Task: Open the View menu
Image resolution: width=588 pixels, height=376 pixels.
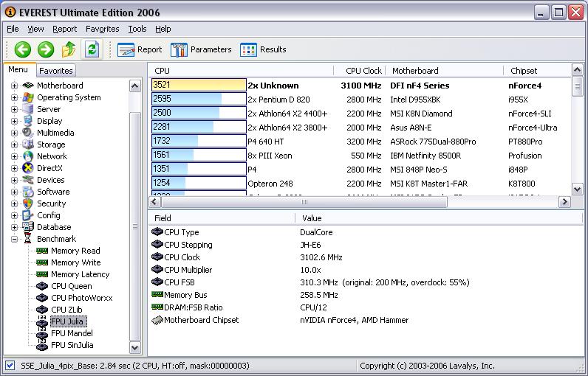Action: point(35,29)
